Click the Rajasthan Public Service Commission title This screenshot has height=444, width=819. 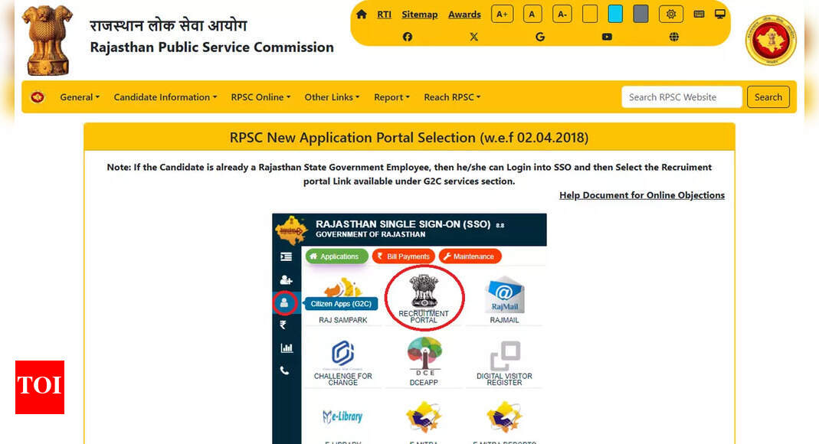211,47
